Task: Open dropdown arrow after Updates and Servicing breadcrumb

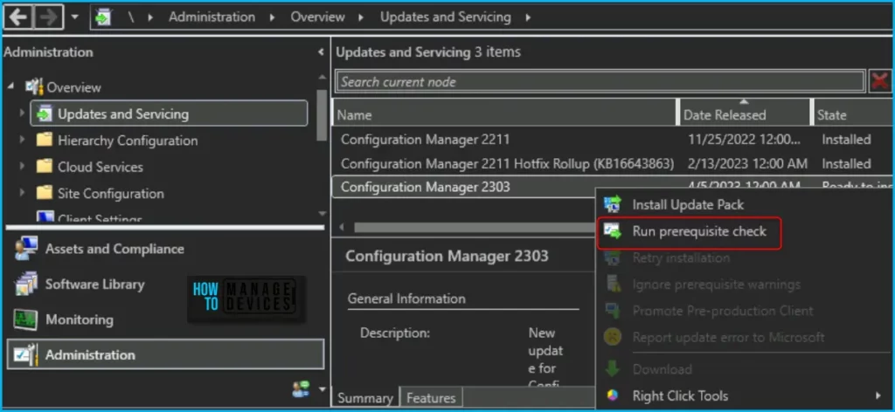Action: pos(528,17)
